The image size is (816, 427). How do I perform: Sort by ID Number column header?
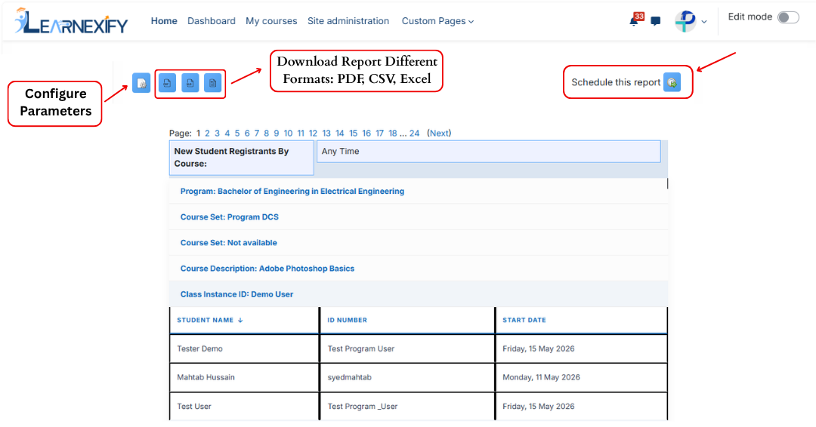(347, 321)
